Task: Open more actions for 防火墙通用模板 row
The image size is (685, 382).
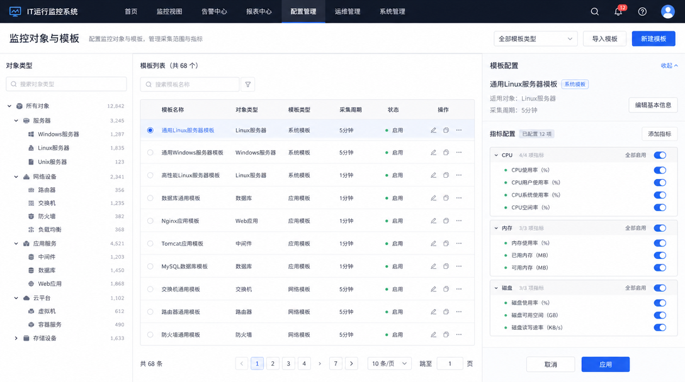Action: point(459,334)
